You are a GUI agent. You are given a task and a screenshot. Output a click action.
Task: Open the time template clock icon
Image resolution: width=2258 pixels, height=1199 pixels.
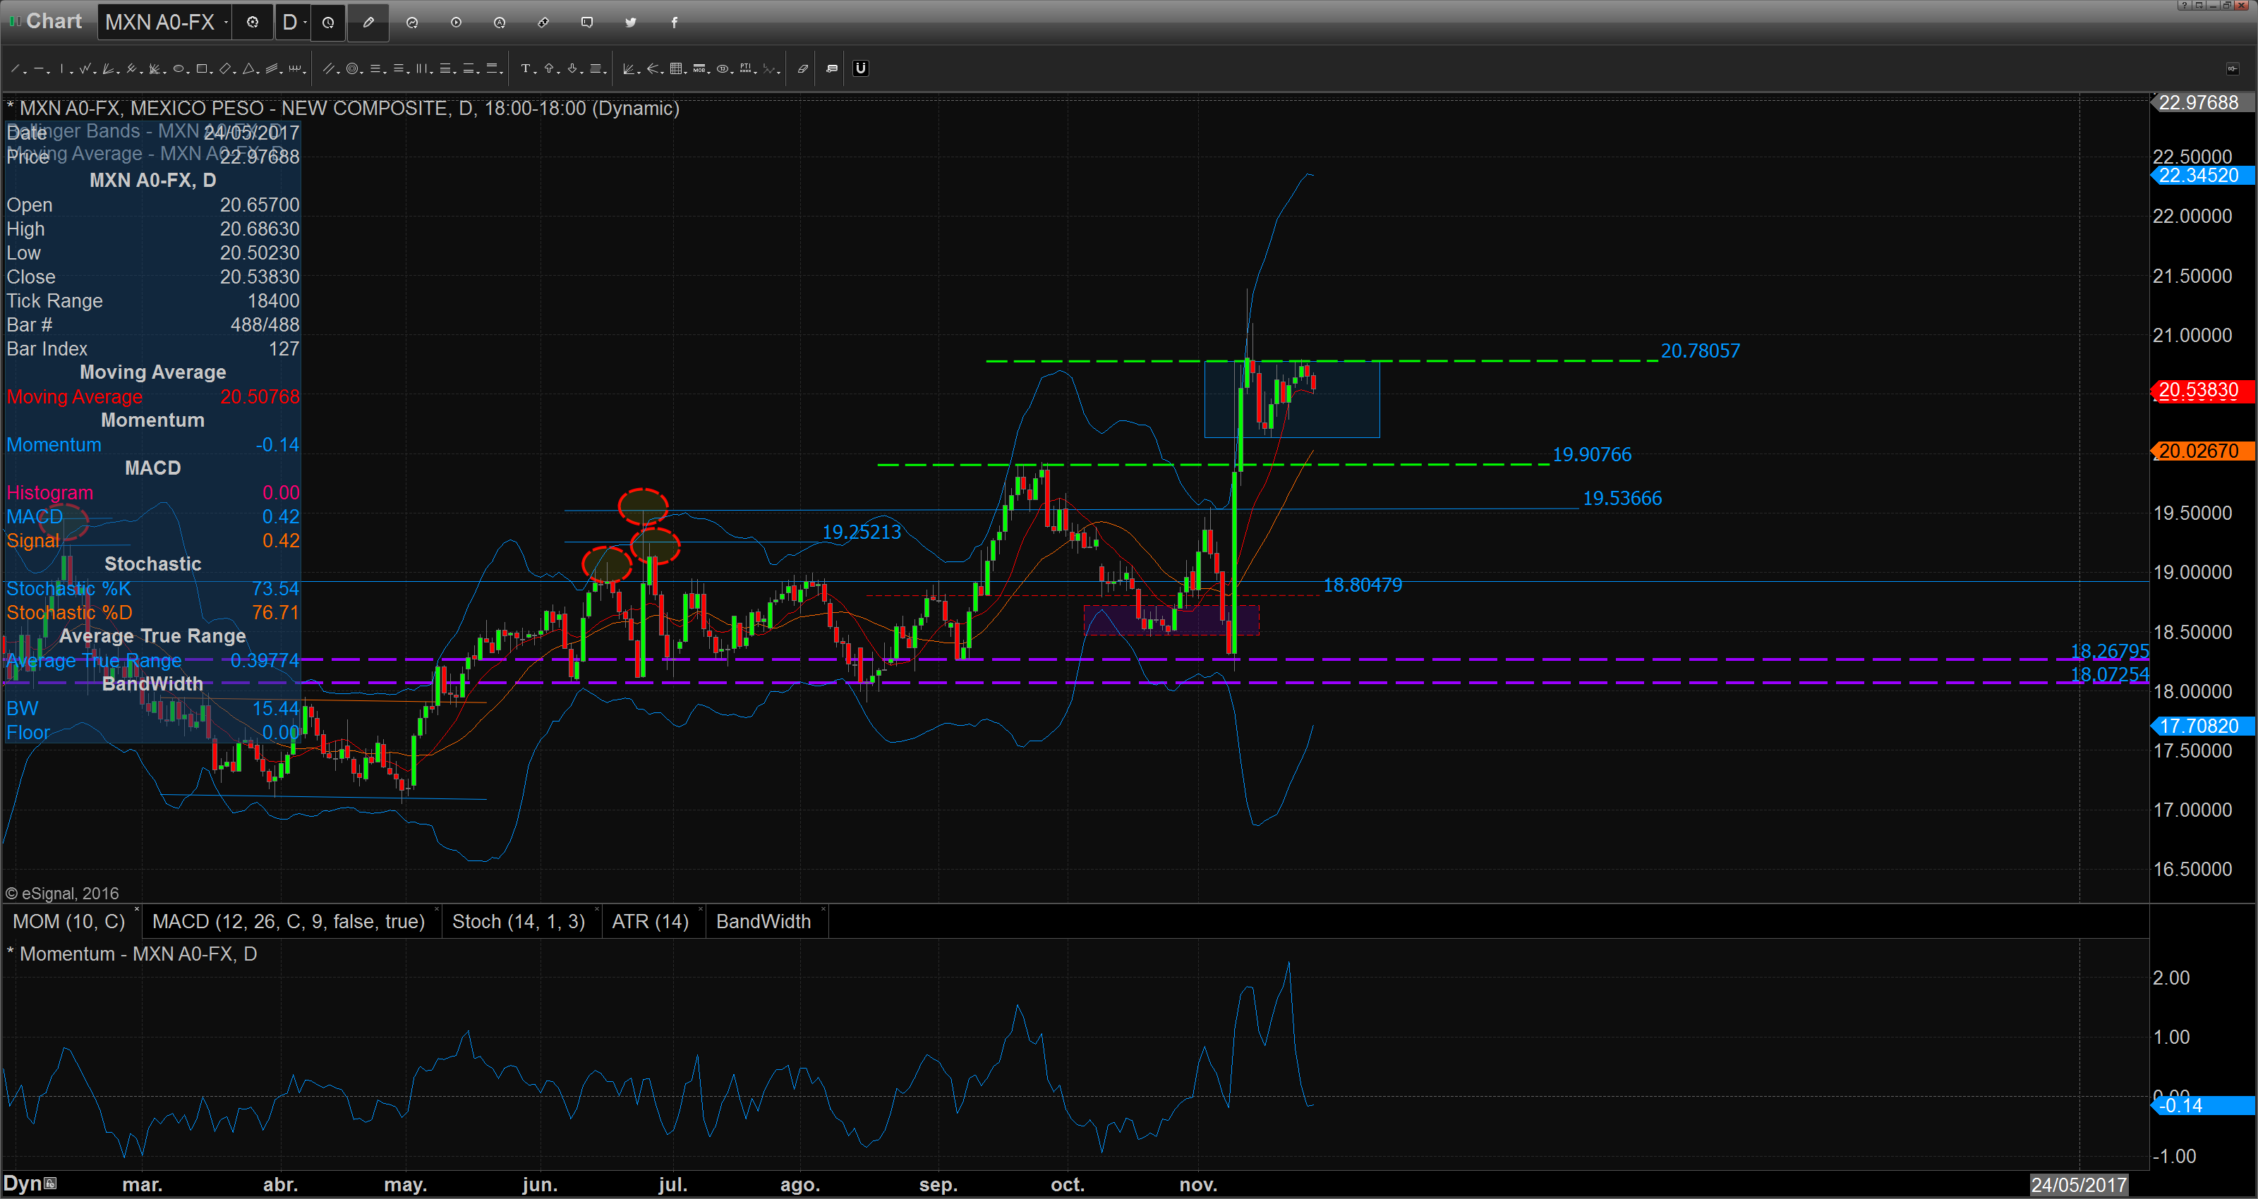[x=328, y=23]
